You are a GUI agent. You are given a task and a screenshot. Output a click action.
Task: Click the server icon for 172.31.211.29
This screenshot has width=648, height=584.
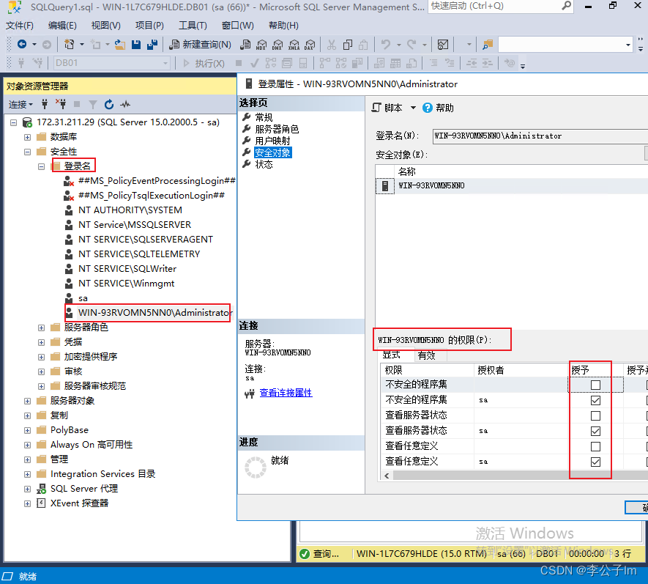pos(27,122)
